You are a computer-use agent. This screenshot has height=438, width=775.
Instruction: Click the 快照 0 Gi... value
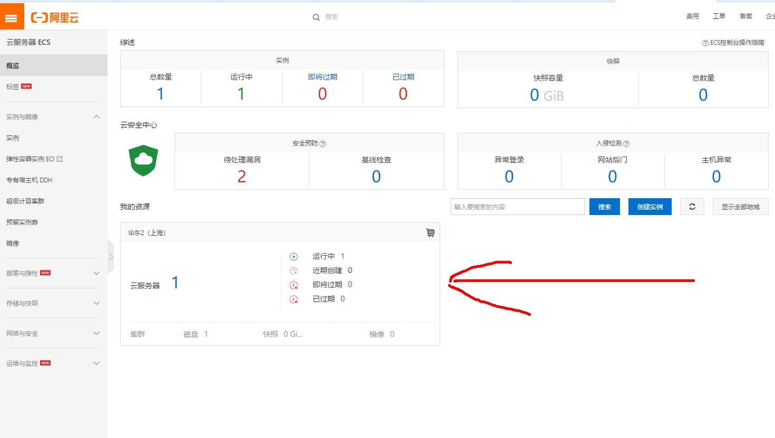tap(293, 334)
